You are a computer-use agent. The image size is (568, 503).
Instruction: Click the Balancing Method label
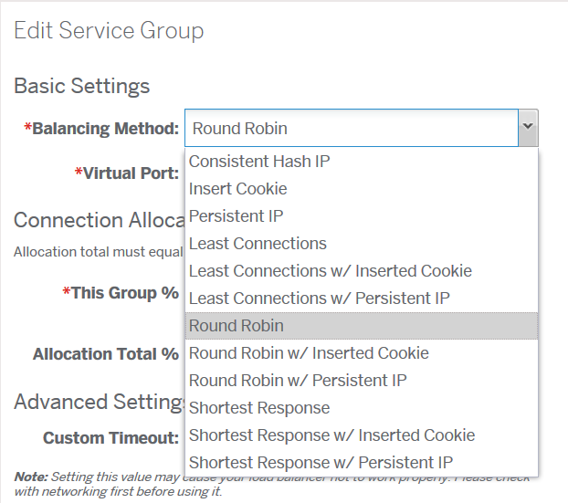[101, 129]
